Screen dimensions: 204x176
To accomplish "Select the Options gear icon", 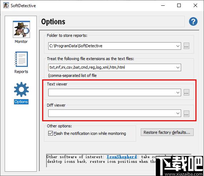I will [21, 89].
